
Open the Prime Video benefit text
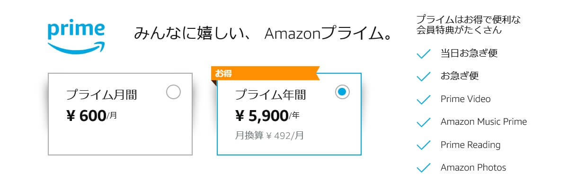pos(465,99)
